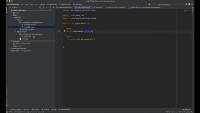The height and width of the screenshot is (113, 200).
Task: Go to previous highlighted error arrow
Action: pyautogui.click(x=187, y=11)
